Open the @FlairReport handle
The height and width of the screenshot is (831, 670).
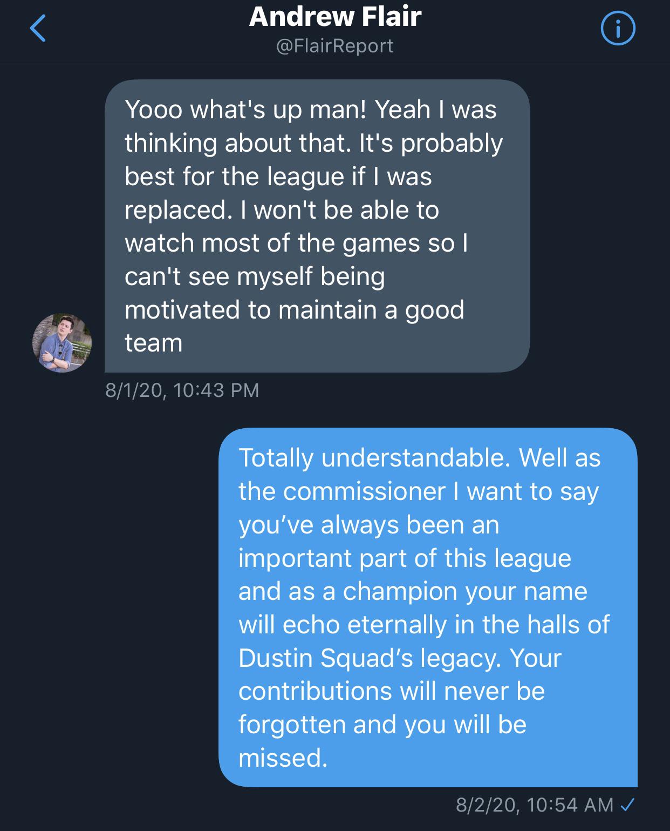[x=334, y=47]
